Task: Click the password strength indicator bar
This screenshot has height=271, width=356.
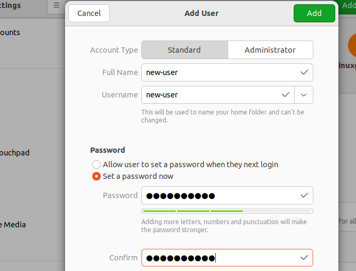Action: [227, 211]
